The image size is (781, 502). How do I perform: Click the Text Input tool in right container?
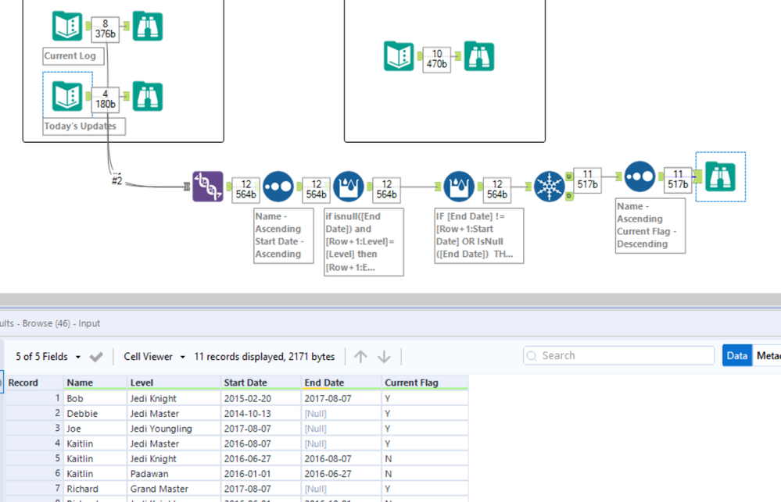tap(399, 56)
